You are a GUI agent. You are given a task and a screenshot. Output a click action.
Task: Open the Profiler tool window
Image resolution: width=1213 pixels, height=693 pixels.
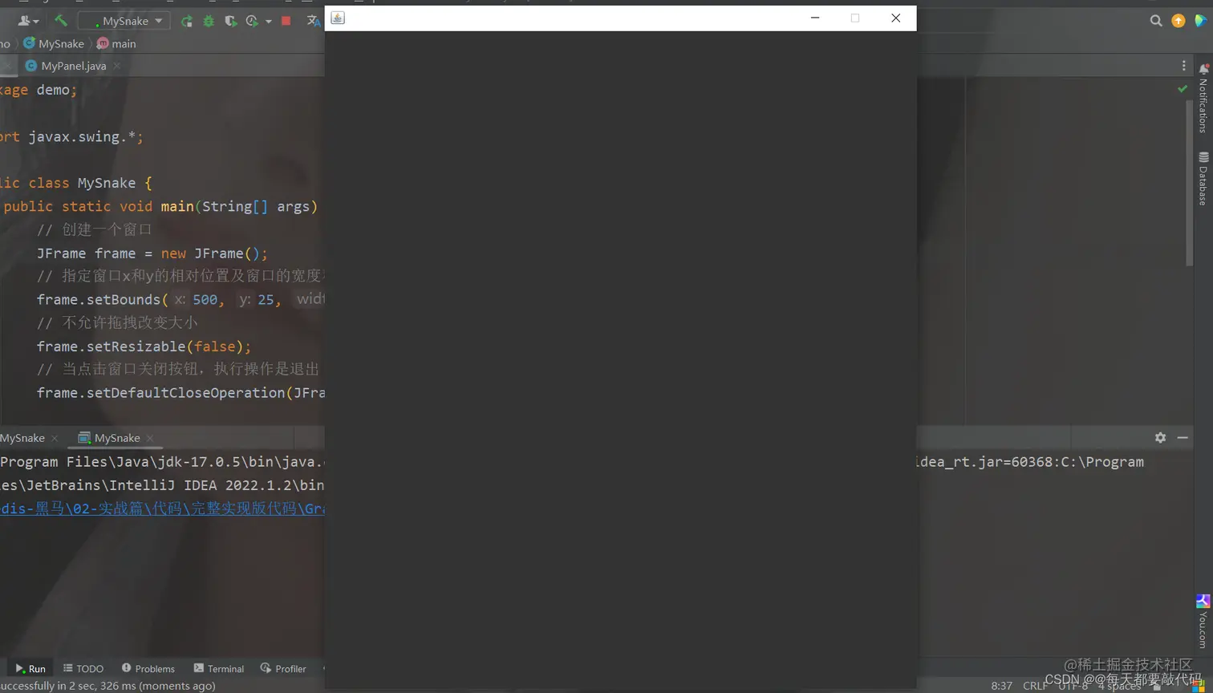(283, 668)
